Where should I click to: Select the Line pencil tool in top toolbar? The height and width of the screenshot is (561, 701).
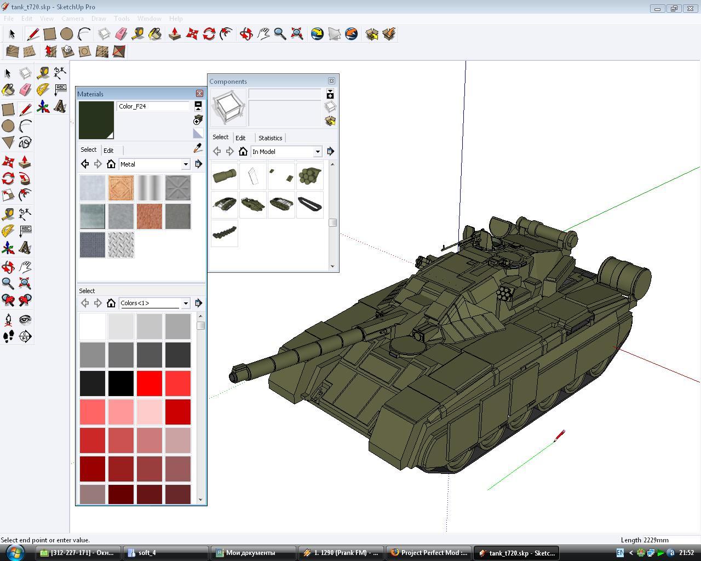[33, 34]
